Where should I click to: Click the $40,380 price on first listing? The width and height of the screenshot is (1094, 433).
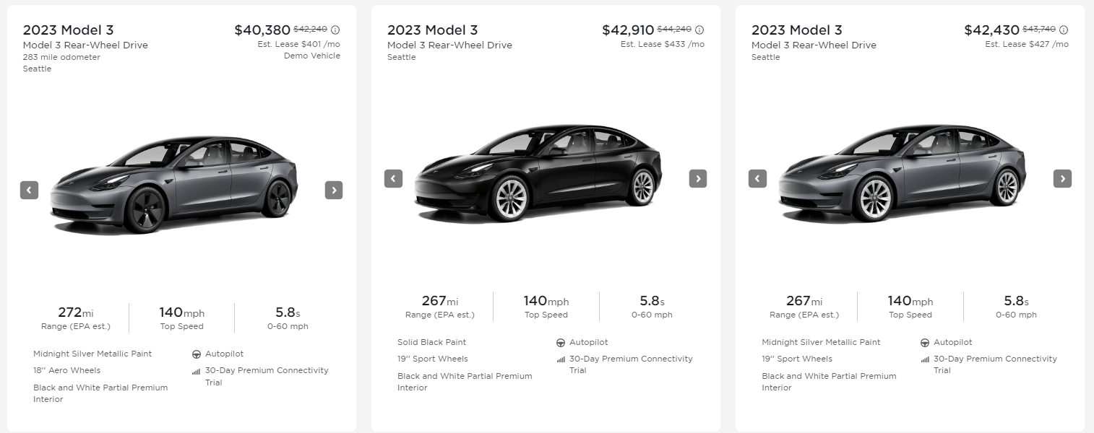click(x=262, y=30)
